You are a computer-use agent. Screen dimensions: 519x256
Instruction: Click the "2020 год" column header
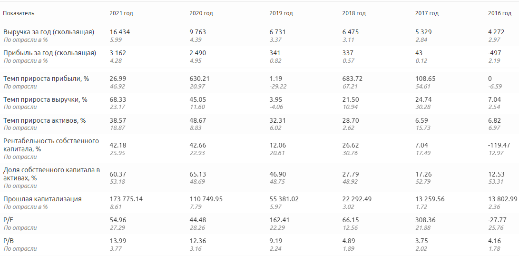[201, 13]
